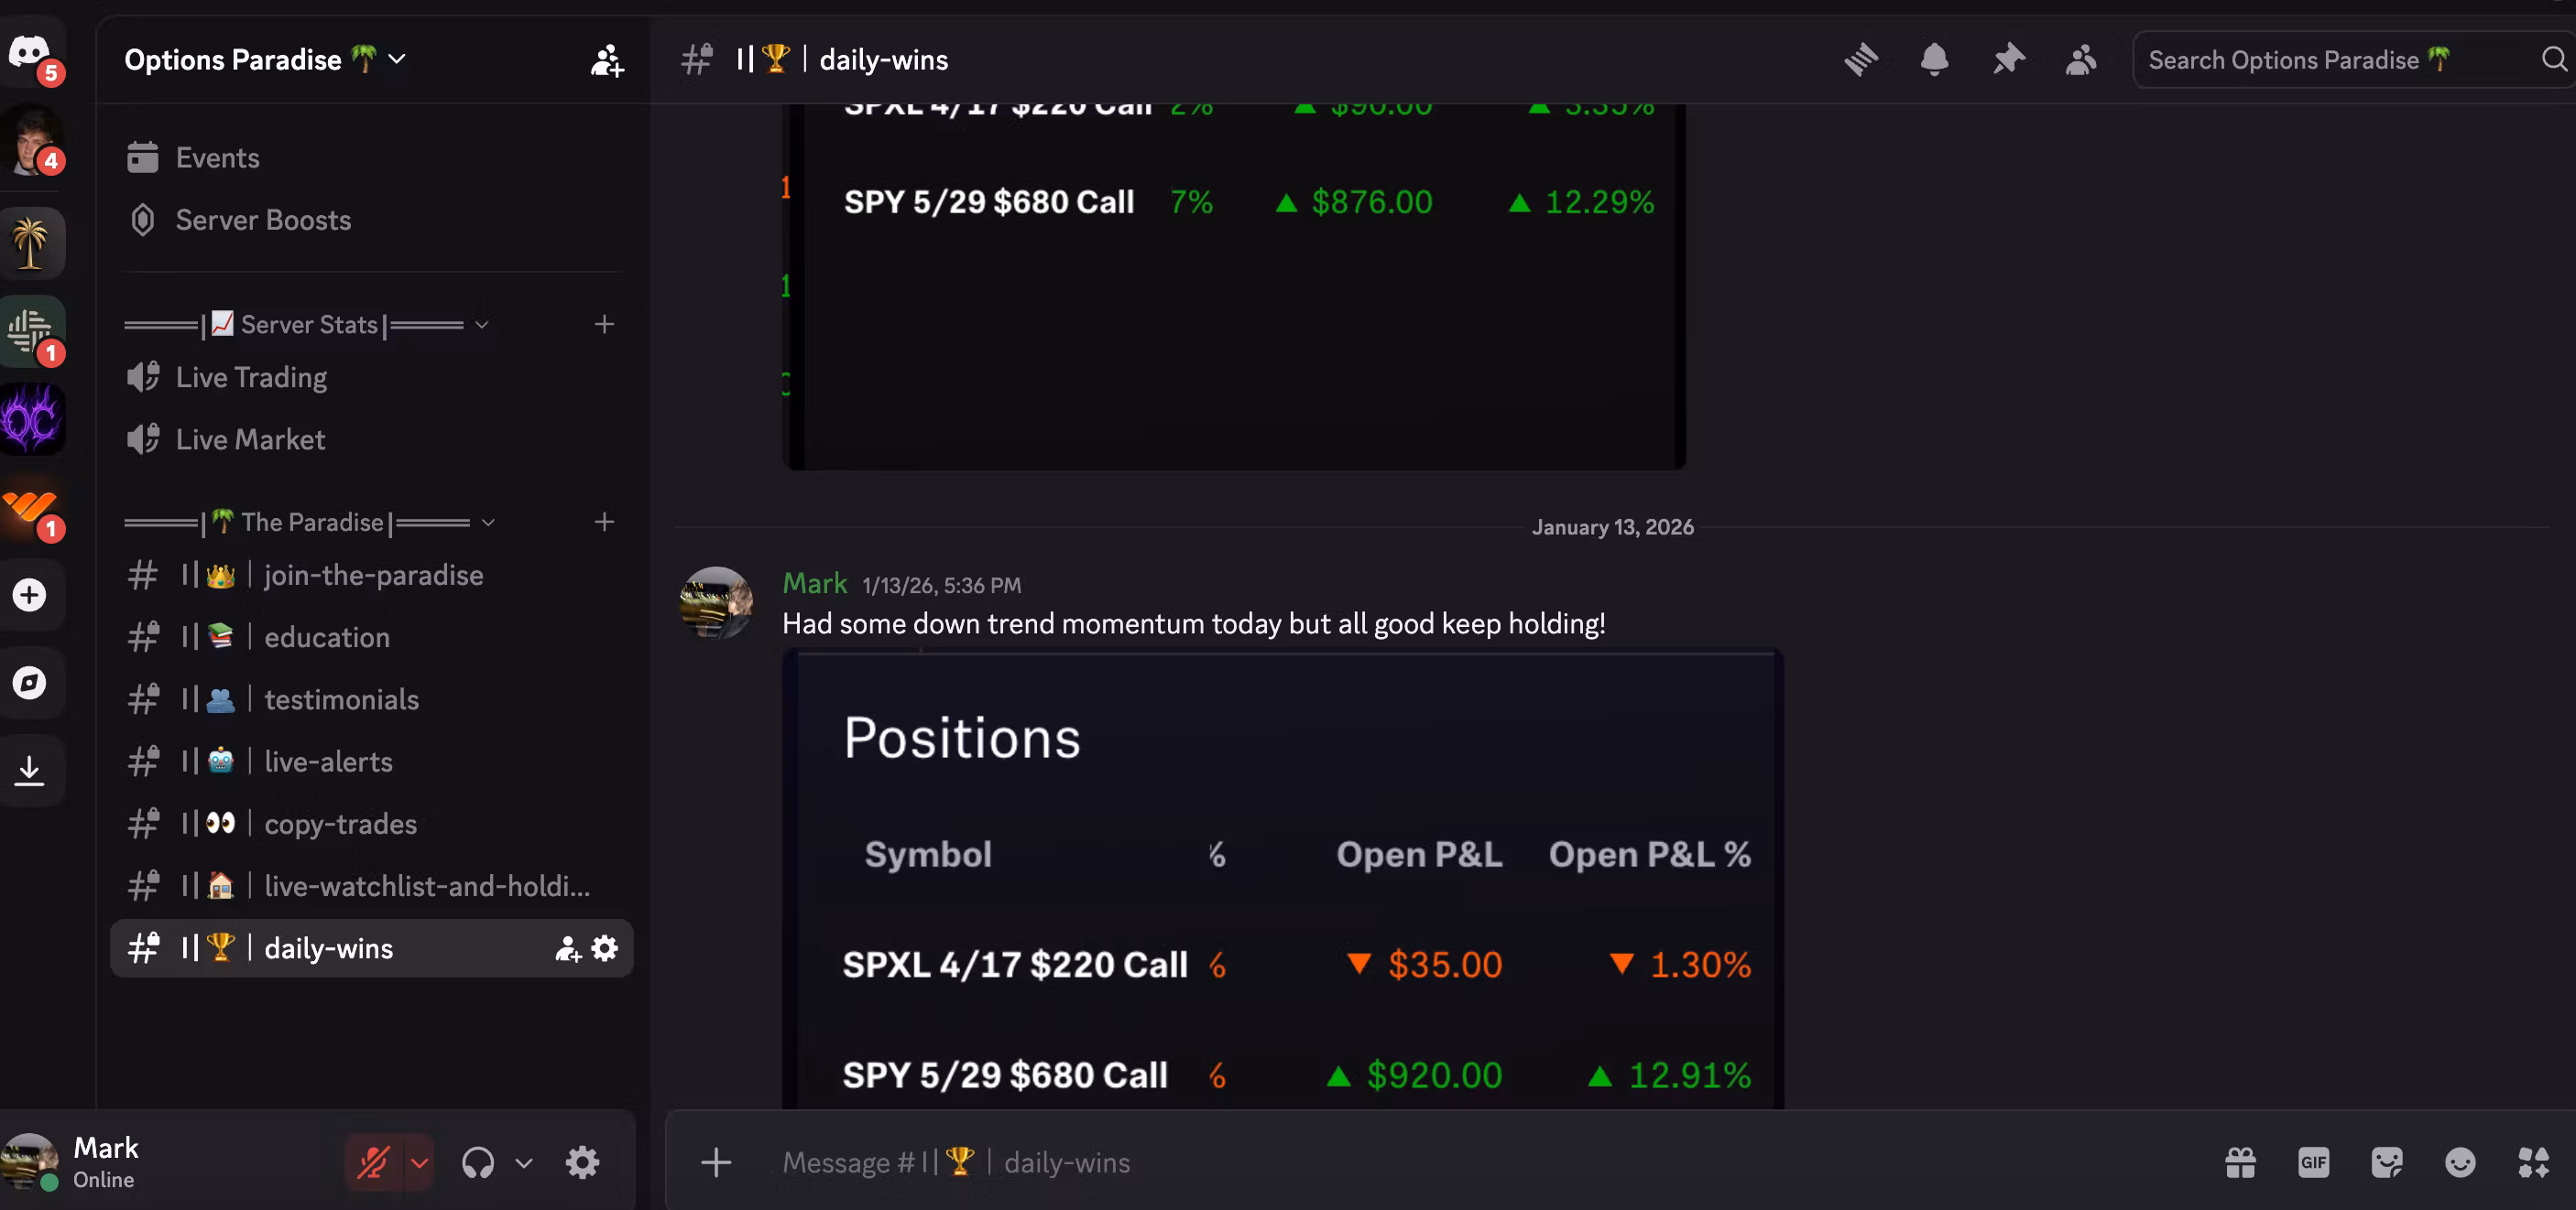
Task: Open the GIF picker
Action: coord(2313,1162)
